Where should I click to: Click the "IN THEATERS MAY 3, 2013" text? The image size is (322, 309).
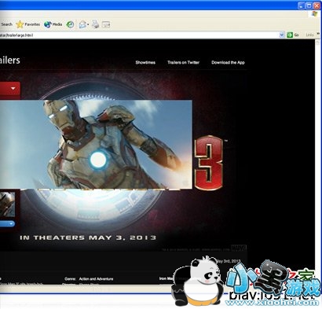click(x=88, y=237)
